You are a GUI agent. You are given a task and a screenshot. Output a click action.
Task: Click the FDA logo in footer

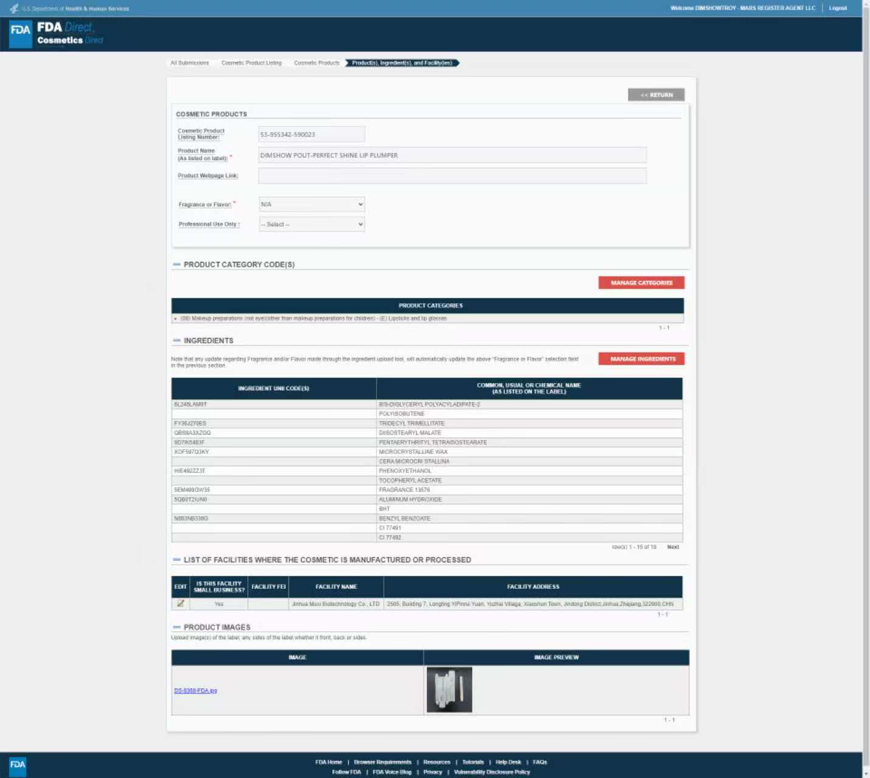(x=18, y=765)
